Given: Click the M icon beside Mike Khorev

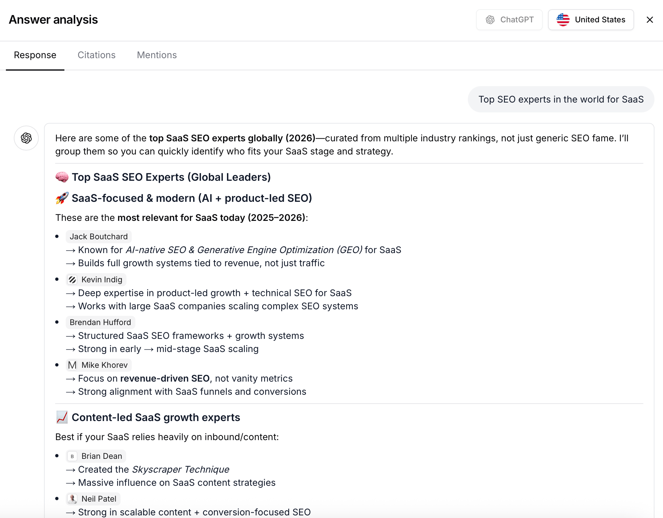Looking at the screenshot, I should 73,365.
